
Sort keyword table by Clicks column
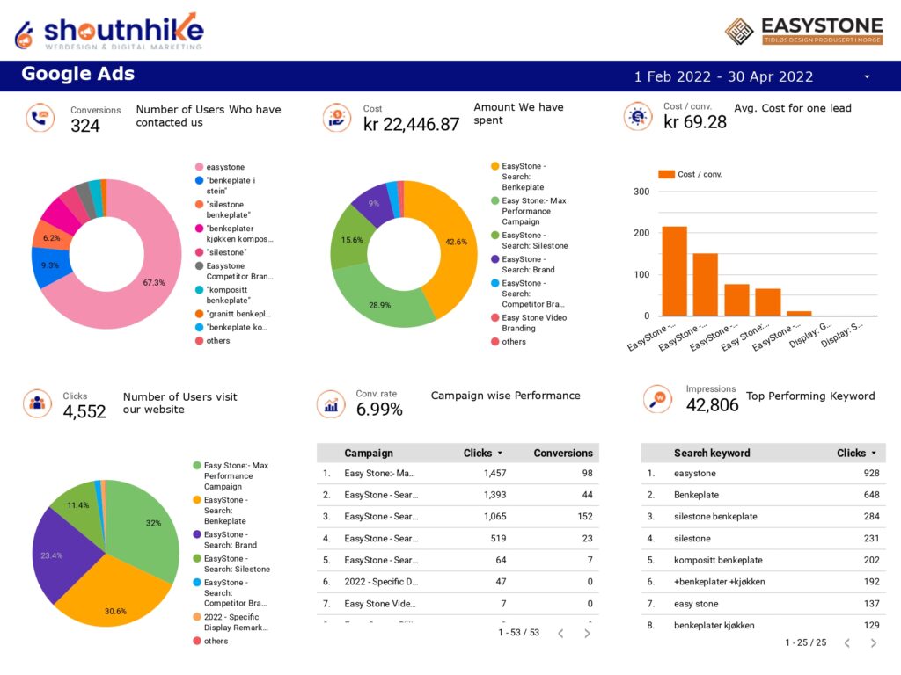click(x=856, y=454)
